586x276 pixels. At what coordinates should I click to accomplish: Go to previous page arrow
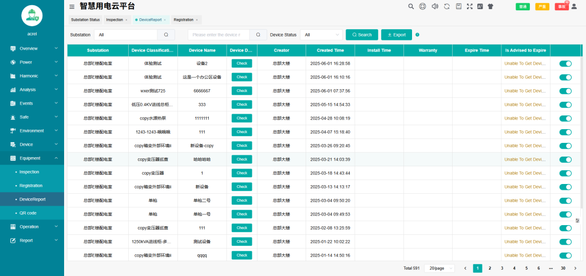465,268
